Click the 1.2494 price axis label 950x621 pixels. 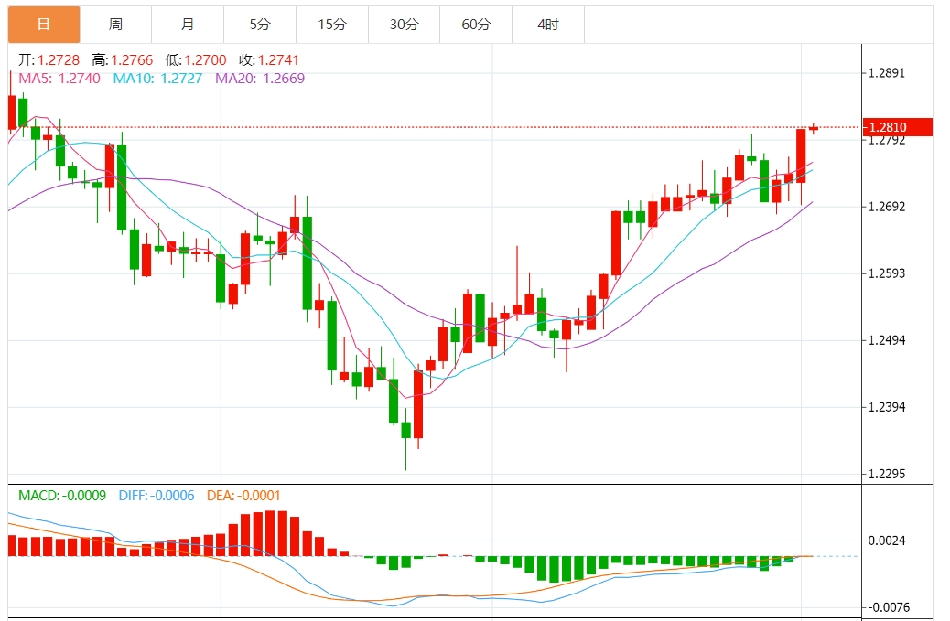click(x=886, y=340)
